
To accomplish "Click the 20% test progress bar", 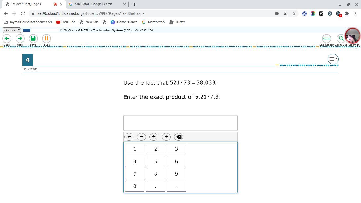I will [41, 30].
